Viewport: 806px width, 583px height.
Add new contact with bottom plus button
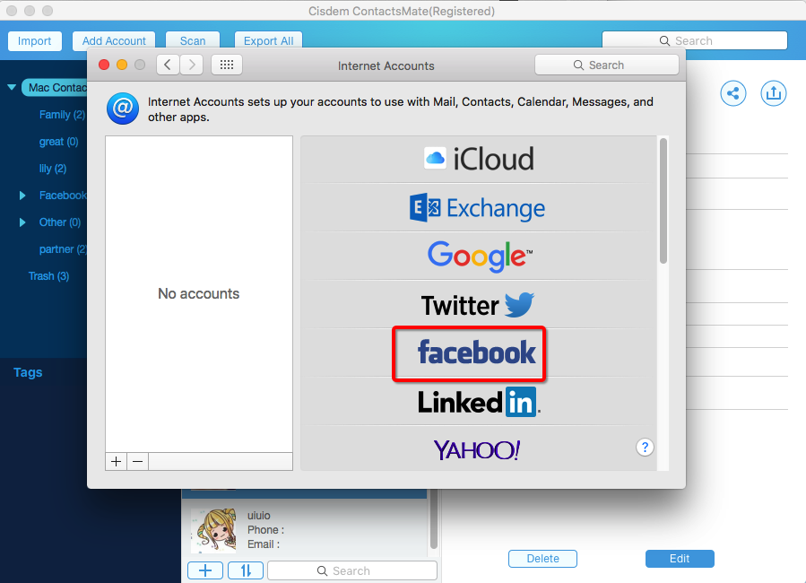point(205,570)
